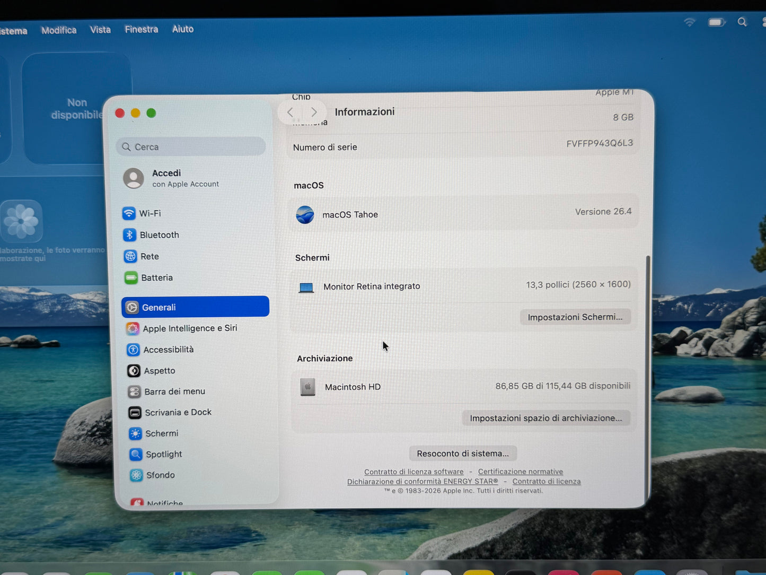
Task: Click the Non disponibile widget
Action: coord(77,109)
